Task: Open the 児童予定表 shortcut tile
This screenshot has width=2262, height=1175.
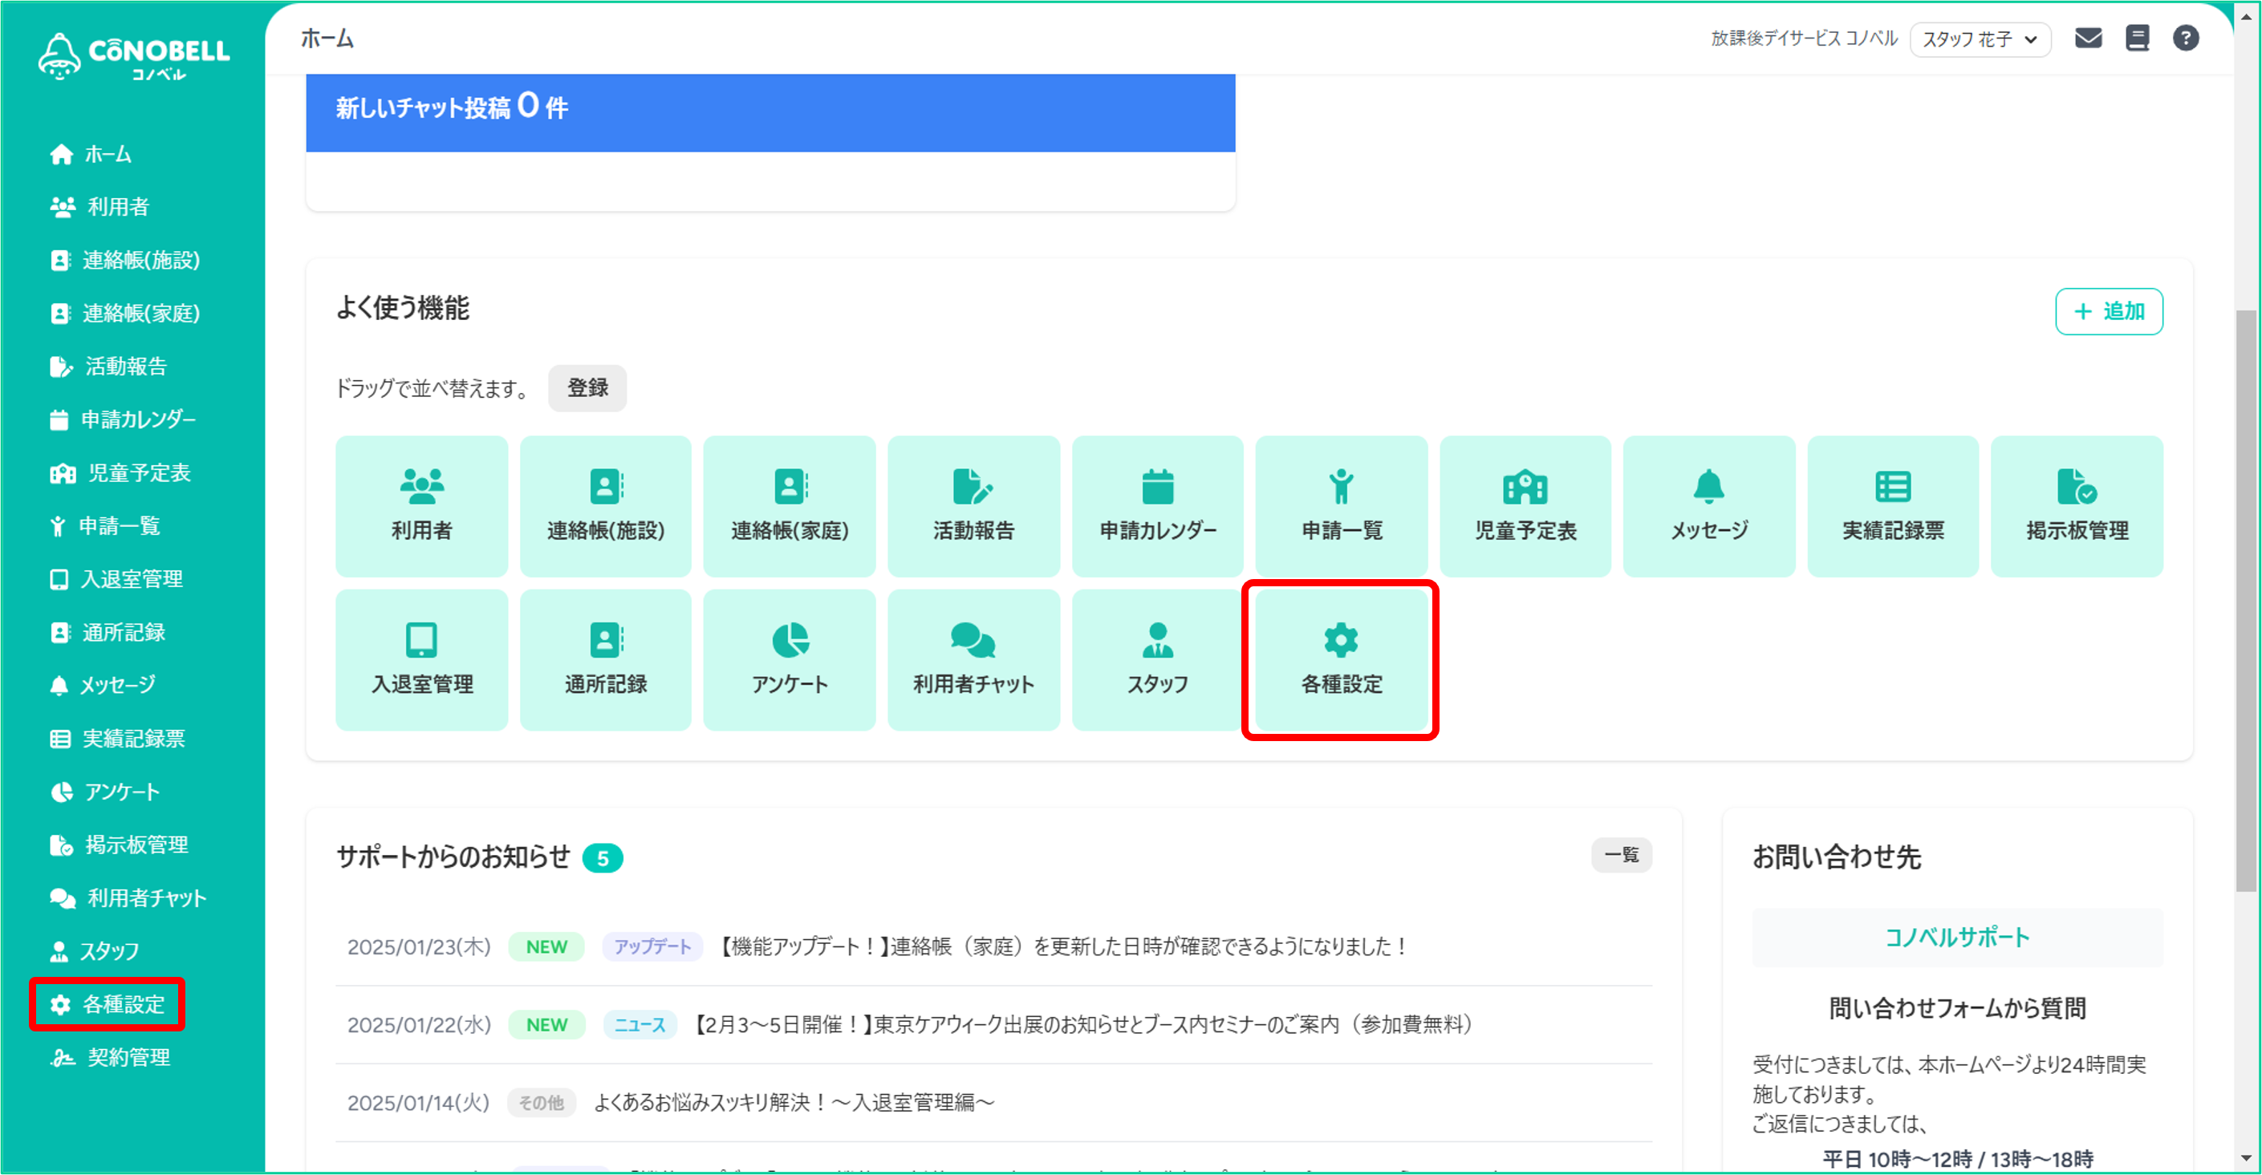Action: point(1525,506)
